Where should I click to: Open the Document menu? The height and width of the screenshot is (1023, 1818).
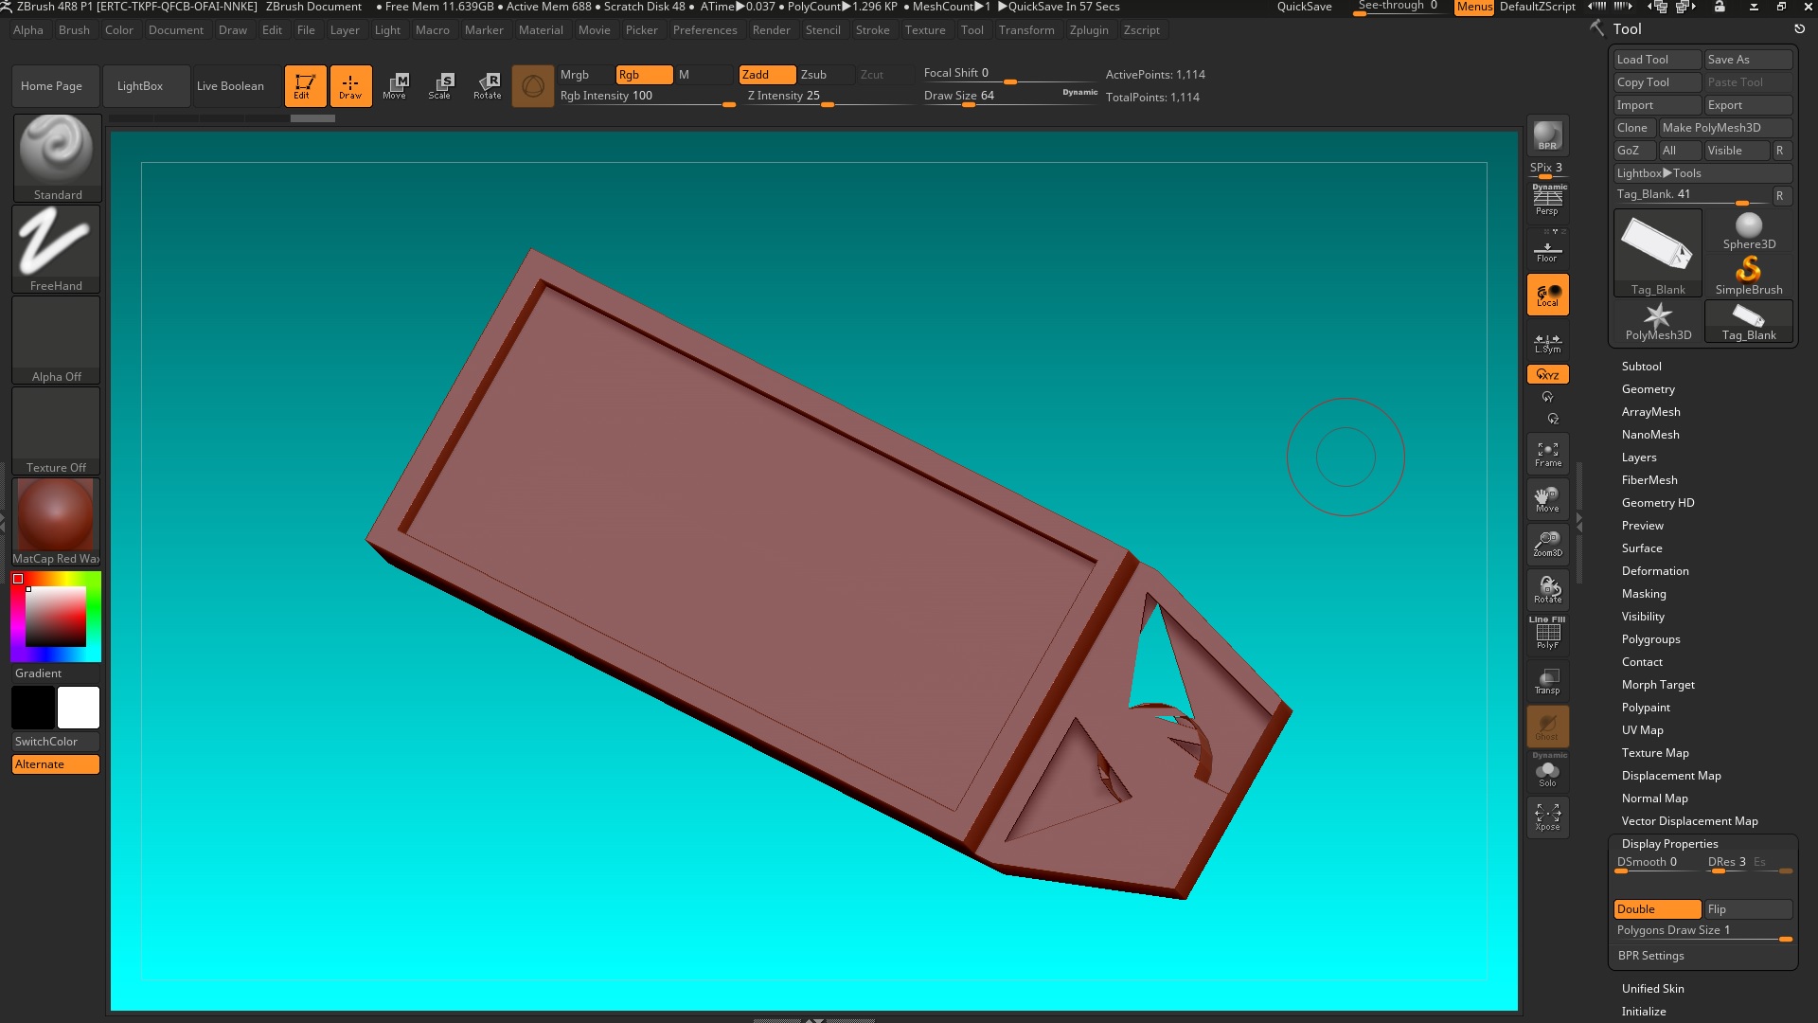point(176,30)
